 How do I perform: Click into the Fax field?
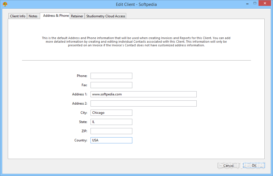coord(111,85)
